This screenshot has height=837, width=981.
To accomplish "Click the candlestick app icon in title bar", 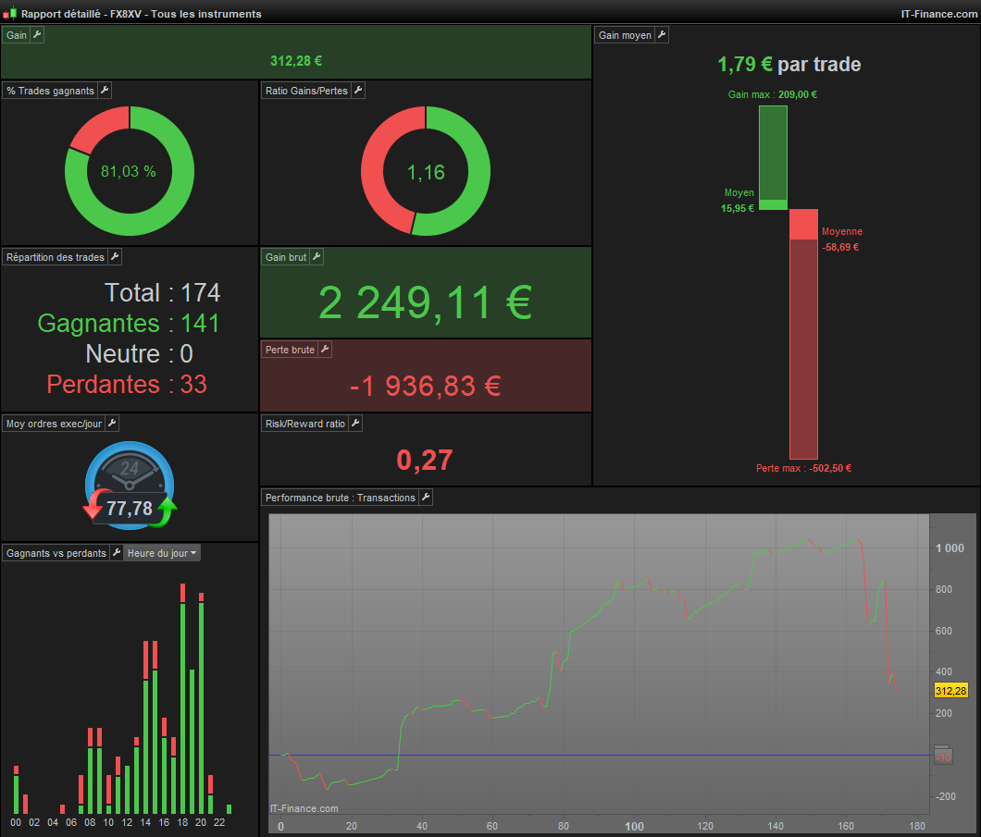I will (9, 13).
